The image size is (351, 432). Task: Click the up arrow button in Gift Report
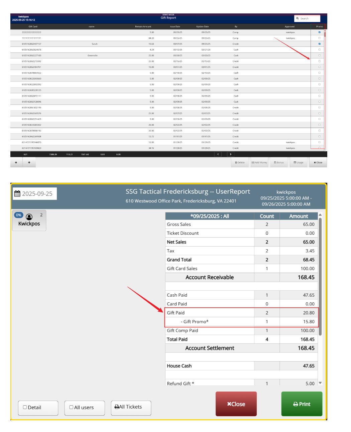[x=29, y=162]
